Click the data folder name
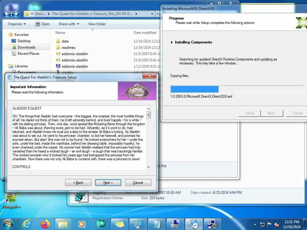Screen dimensions: 307x230 coord(65,41)
